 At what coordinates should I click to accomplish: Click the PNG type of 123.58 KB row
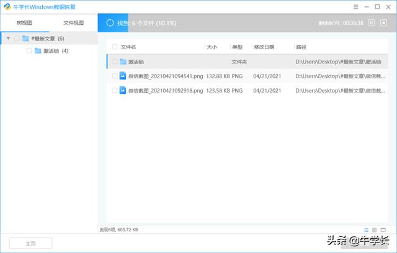point(237,91)
